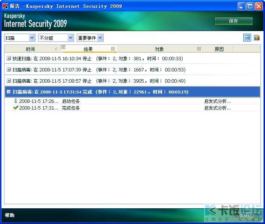Open the 扫描 dropdown

point(20,38)
